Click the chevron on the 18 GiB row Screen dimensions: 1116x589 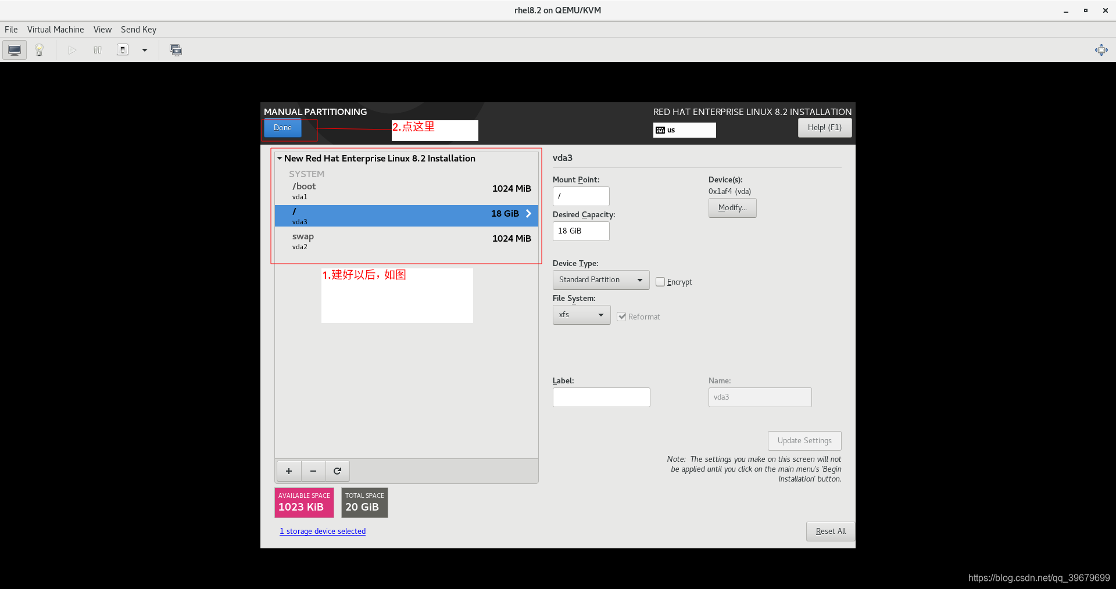pyautogui.click(x=528, y=214)
